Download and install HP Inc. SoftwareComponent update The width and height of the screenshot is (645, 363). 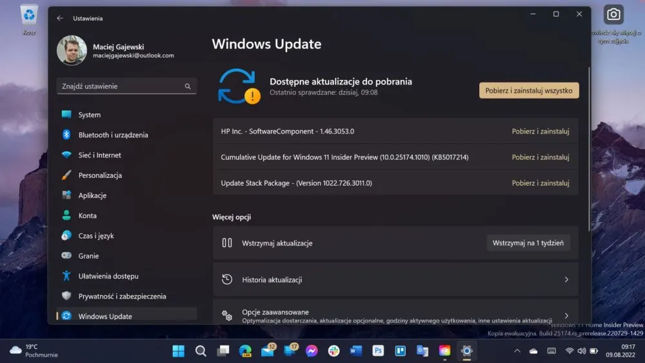pyautogui.click(x=541, y=131)
